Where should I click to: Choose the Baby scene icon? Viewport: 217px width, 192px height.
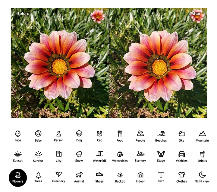(x=38, y=133)
